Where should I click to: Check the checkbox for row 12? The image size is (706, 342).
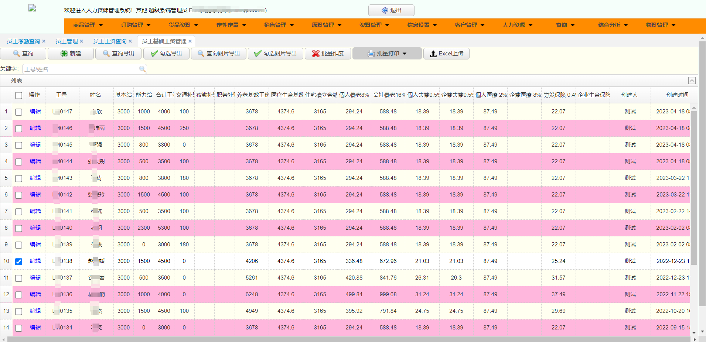coord(18,295)
